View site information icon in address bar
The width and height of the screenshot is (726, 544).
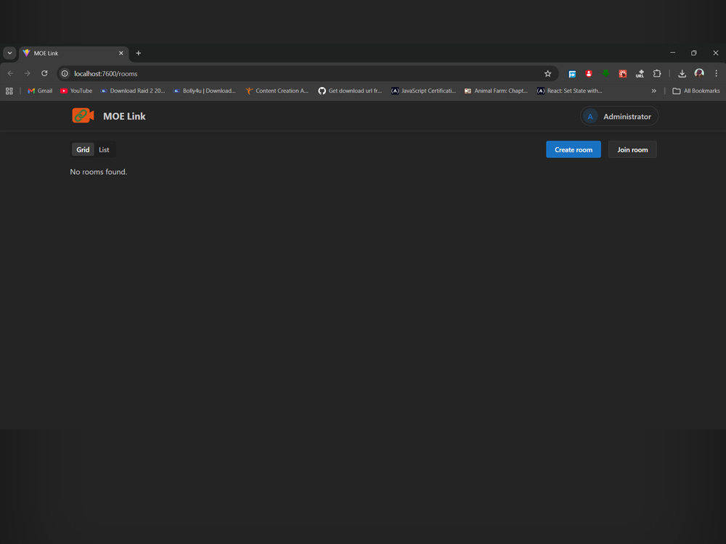tap(65, 73)
